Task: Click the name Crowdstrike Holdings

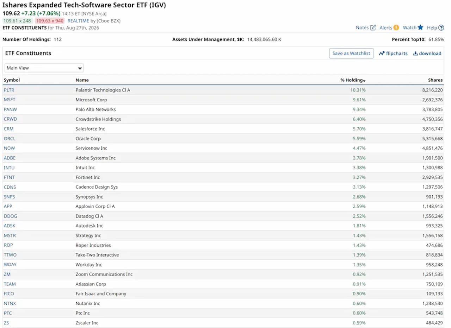Action: point(98,119)
